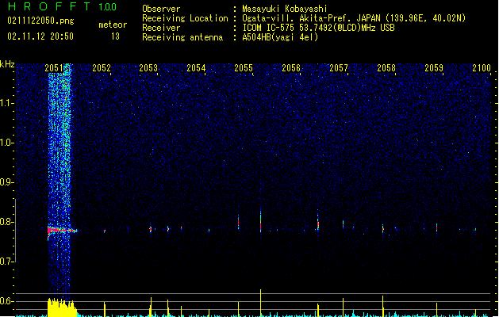The image size is (499, 317).
Task: Click the strong meteor echo at 2051
Action: pos(62,230)
